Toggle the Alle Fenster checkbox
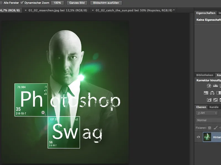Viewport: 221px width, 165px height. [1, 3]
